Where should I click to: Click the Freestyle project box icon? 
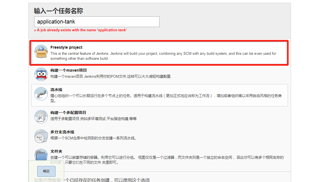tap(41, 51)
